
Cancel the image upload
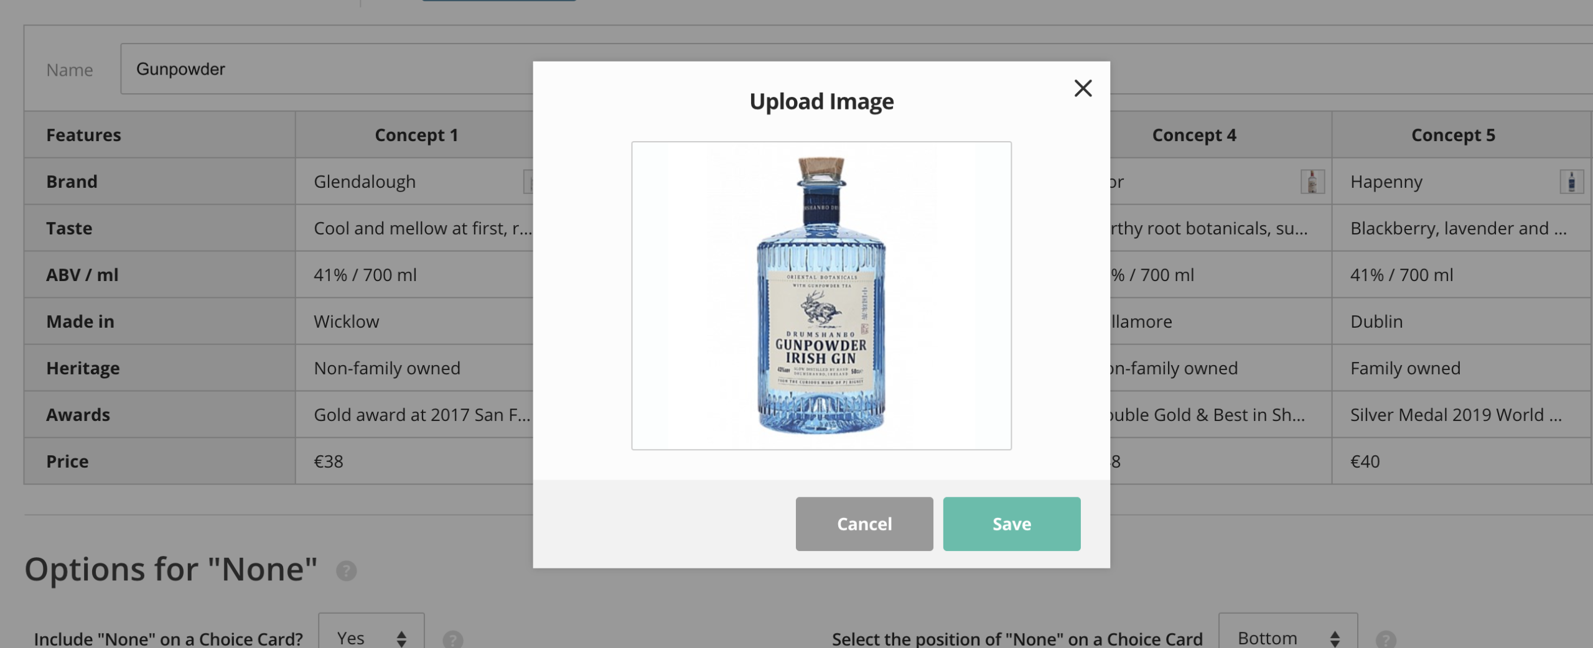coord(864,524)
